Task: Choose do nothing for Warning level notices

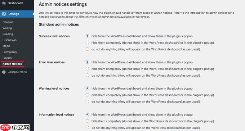Action: pyautogui.click(x=87, y=101)
